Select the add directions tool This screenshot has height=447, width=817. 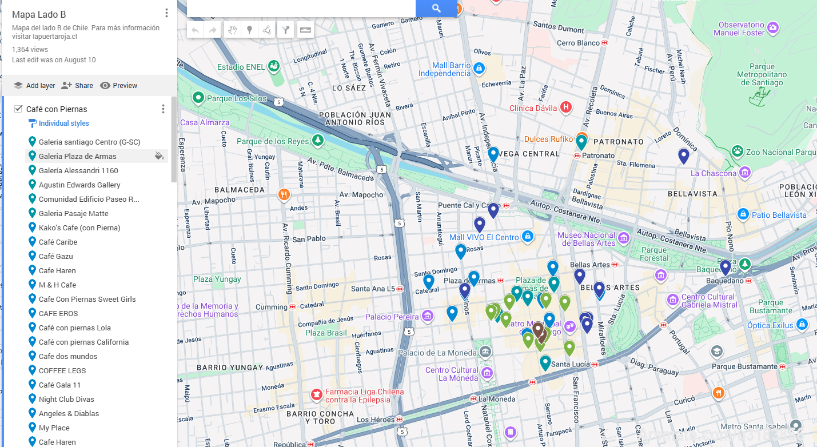(x=285, y=30)
